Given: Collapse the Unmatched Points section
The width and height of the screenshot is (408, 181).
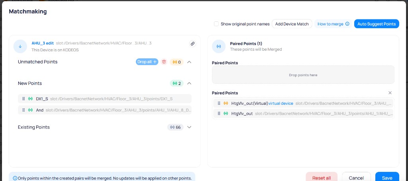Looking at the screenshot, I should coord(189,62).
